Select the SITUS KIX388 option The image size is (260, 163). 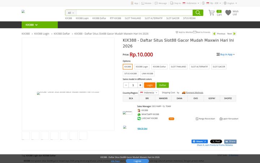(x=130, y=74)
